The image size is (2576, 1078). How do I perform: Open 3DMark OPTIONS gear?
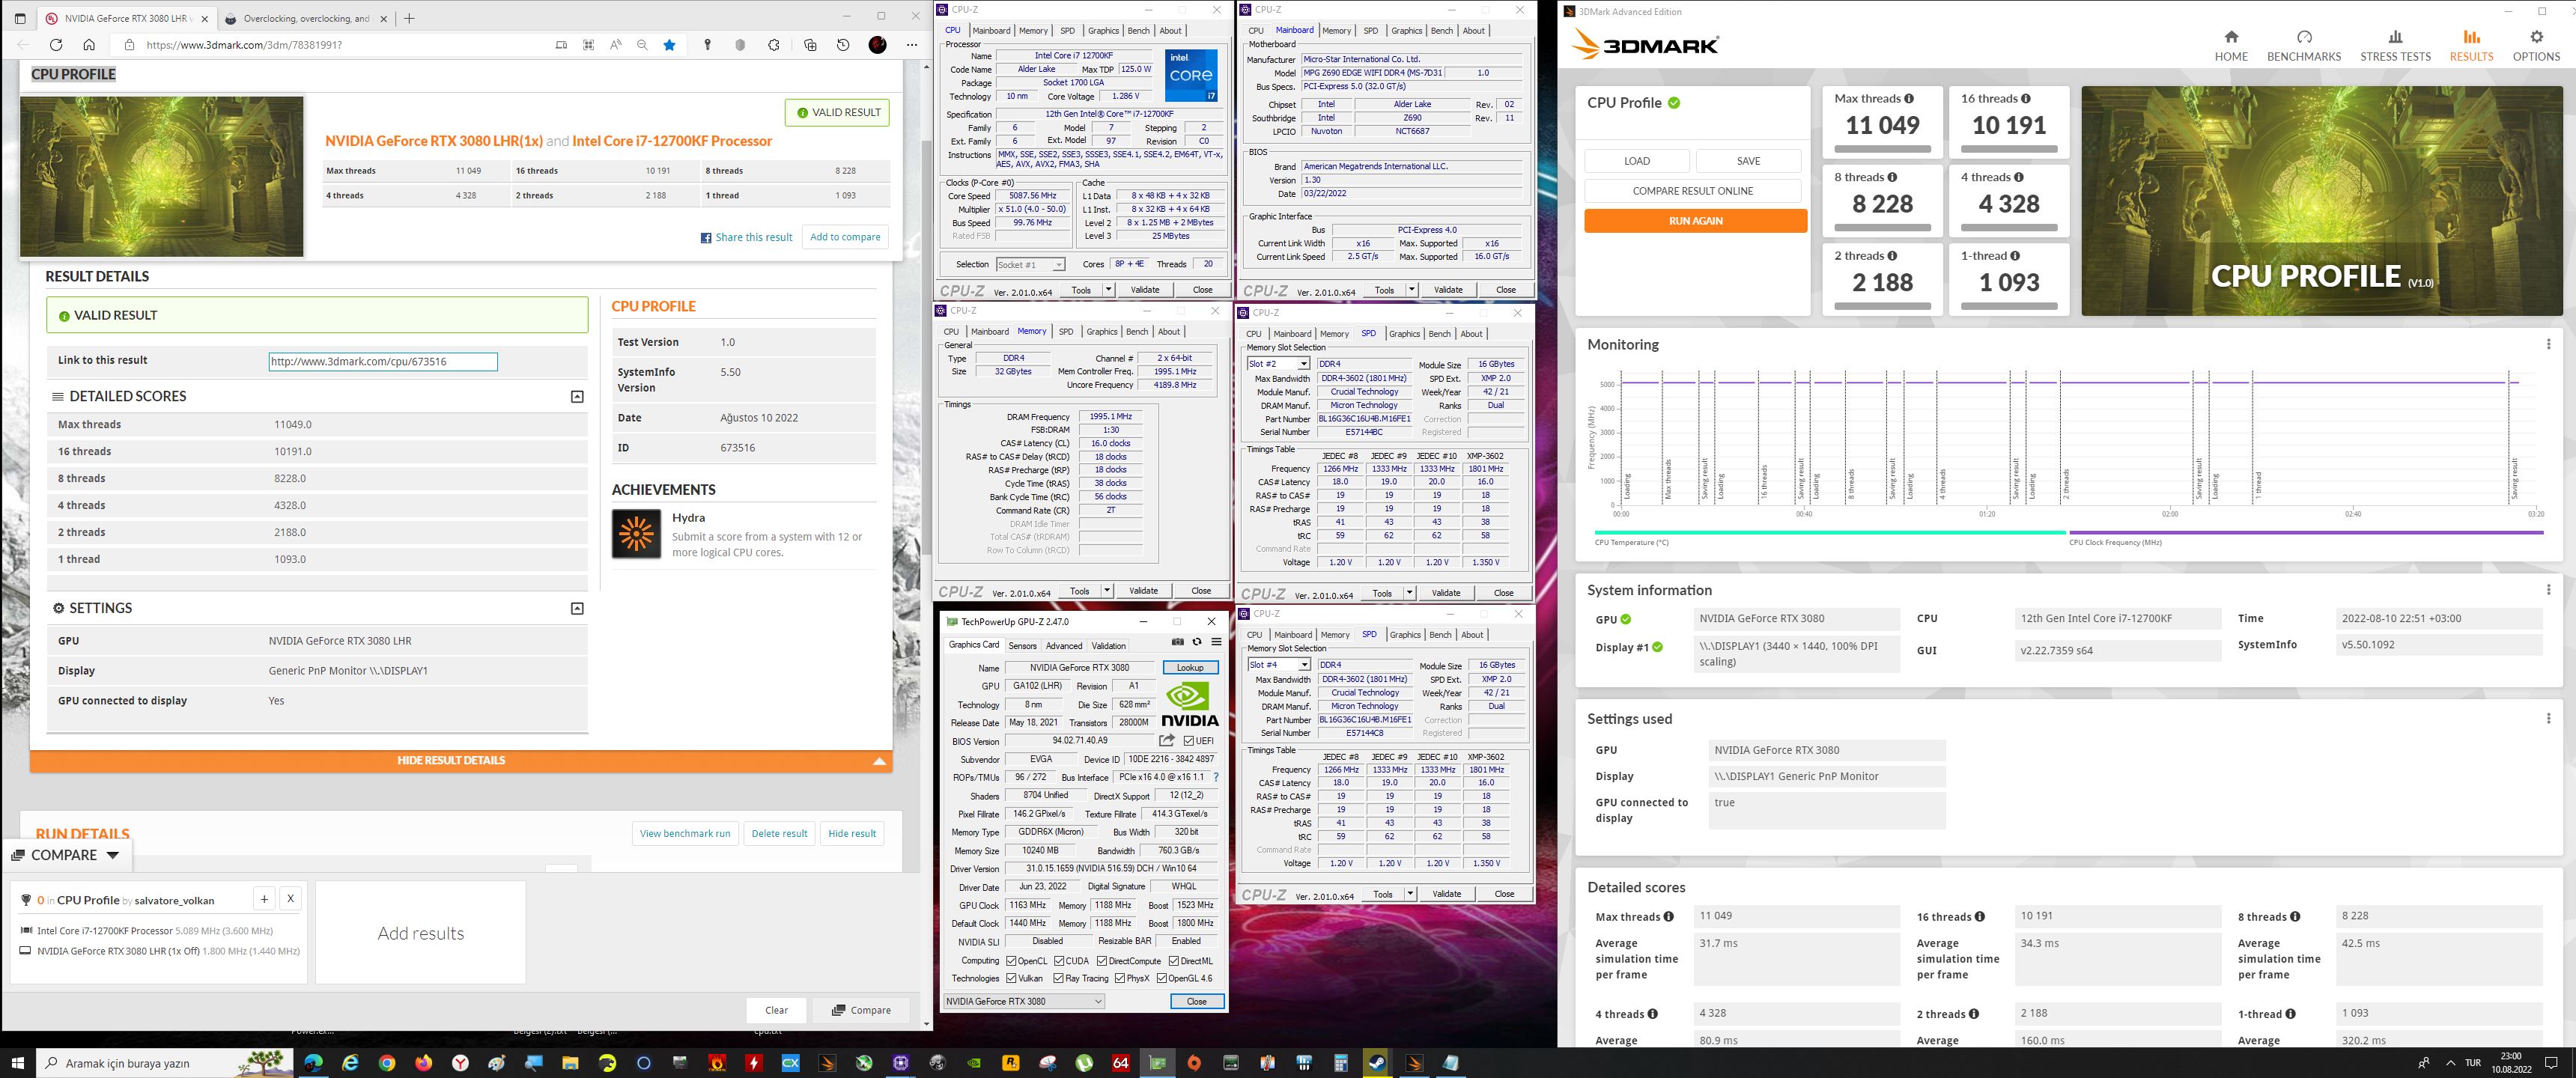[2536, 46]
